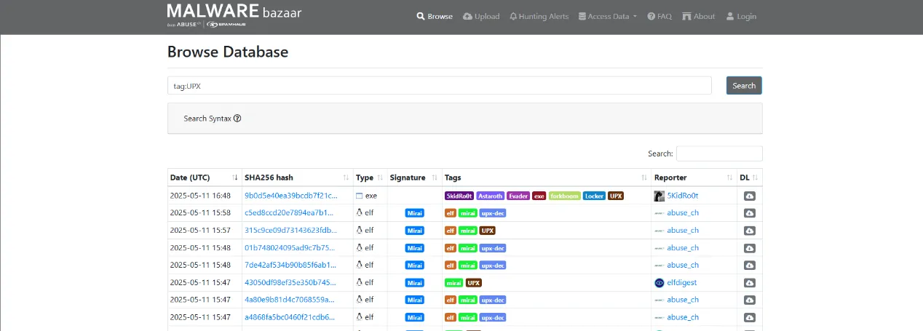Open hash link 315c9ce09d73143623fdb
The image size is (923, 331).
pos(290,231)
